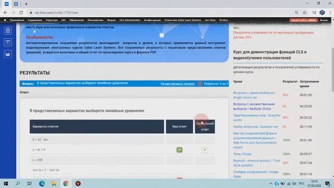Select answer row 'L = 2πR'
The width and height of the screenshot is (334, 188).
pyautogui.click(x=97, y=160)
